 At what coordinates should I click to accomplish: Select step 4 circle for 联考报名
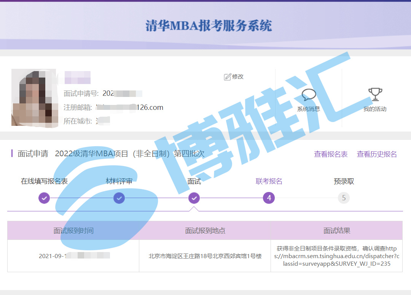click(x=269, y=198)
